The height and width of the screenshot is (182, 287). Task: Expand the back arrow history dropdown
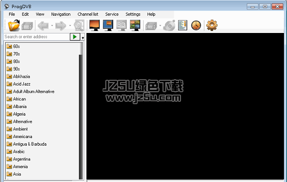click(x=52, y=25)
